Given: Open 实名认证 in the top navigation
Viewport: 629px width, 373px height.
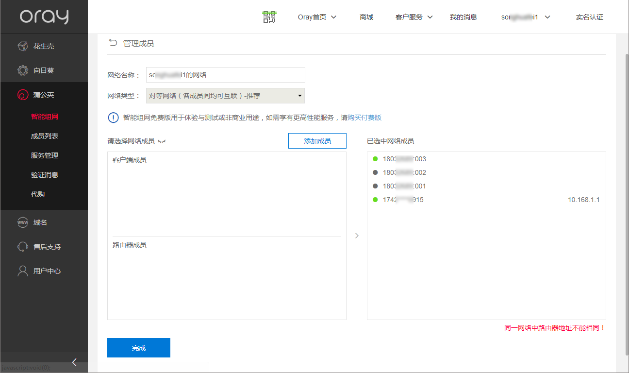Looking at the screenshot, I should [590, 17].
